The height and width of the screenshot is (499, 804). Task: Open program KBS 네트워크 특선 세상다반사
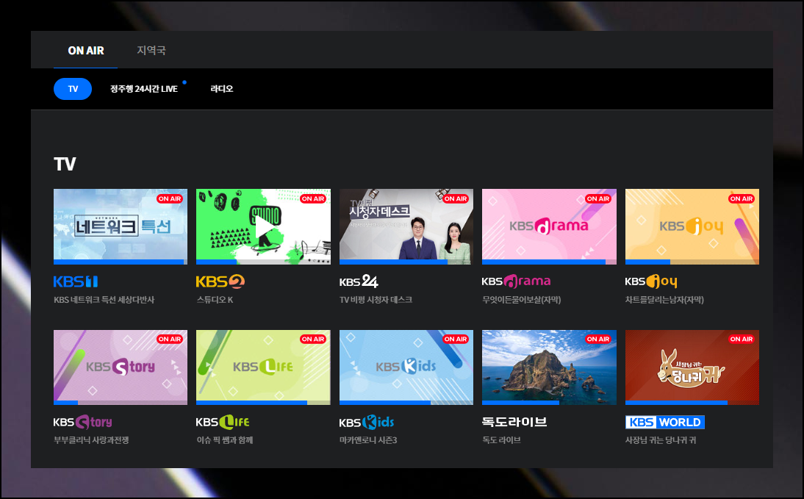coord(104,300)
